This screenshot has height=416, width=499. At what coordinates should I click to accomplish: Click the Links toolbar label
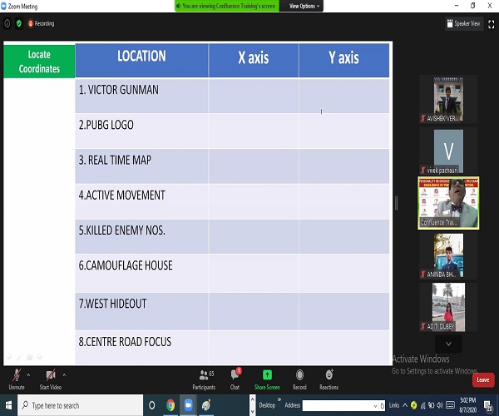pyautogui.click(x=394, y=405)
